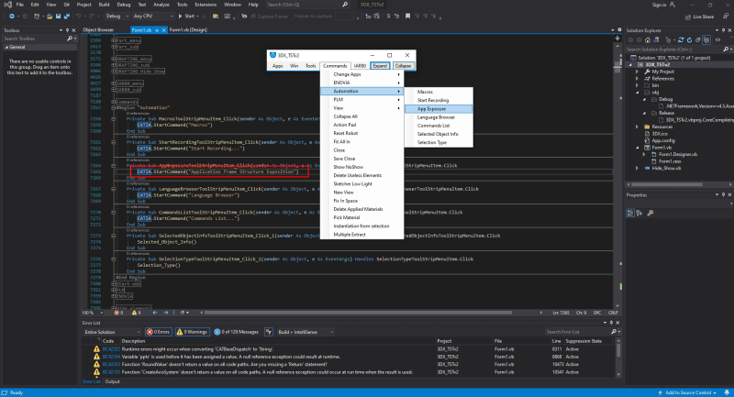Screen dimensions: 734x397
Task: Click the BC42322 warning code link
Action: (x=111, y=349)
